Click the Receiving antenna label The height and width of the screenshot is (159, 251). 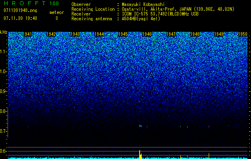coord(92,19)
